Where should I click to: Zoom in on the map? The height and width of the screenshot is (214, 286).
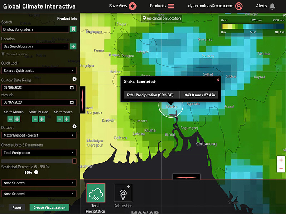click(281, 160)
